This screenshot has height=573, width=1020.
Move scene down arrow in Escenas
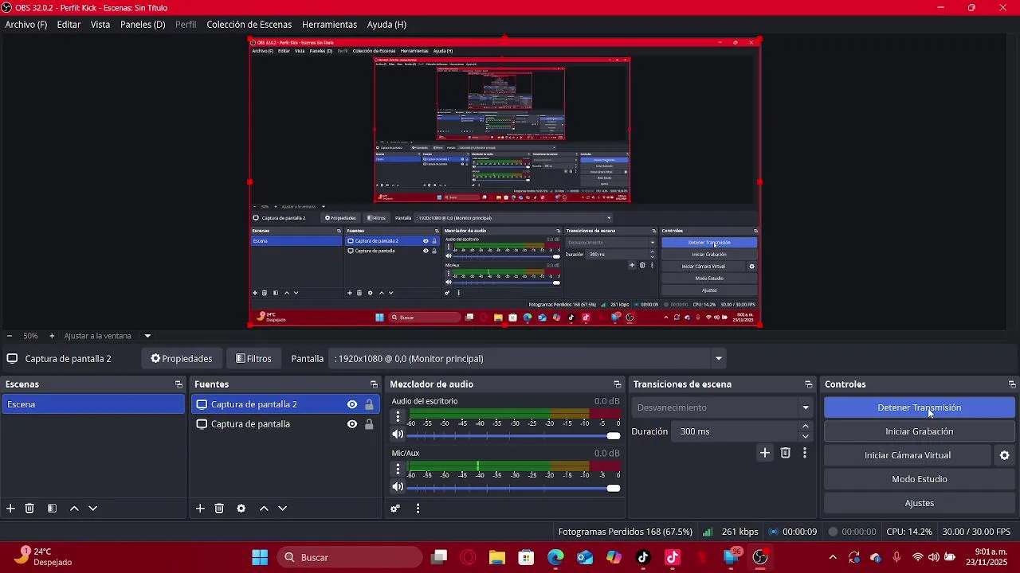tap(92, 509)
